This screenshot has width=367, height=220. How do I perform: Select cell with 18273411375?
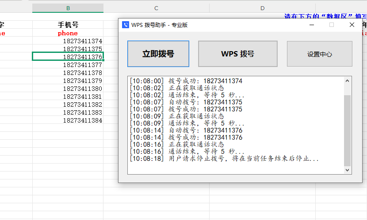[x=68, y=49]
